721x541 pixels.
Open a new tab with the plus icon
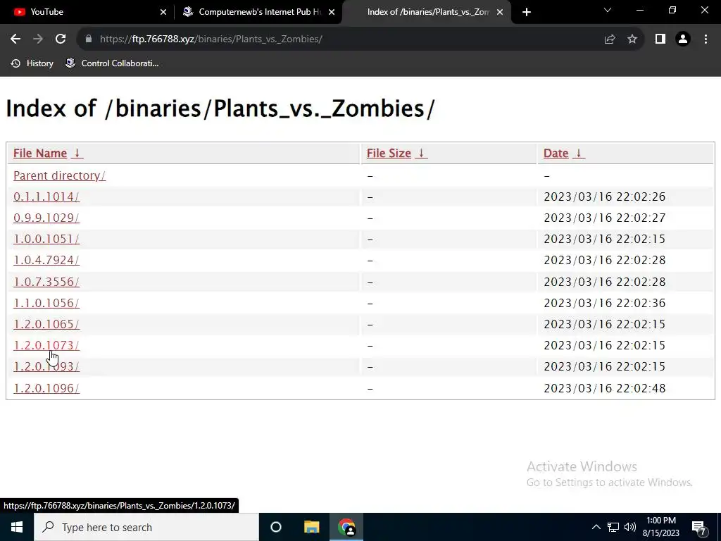tap(527, 12)
